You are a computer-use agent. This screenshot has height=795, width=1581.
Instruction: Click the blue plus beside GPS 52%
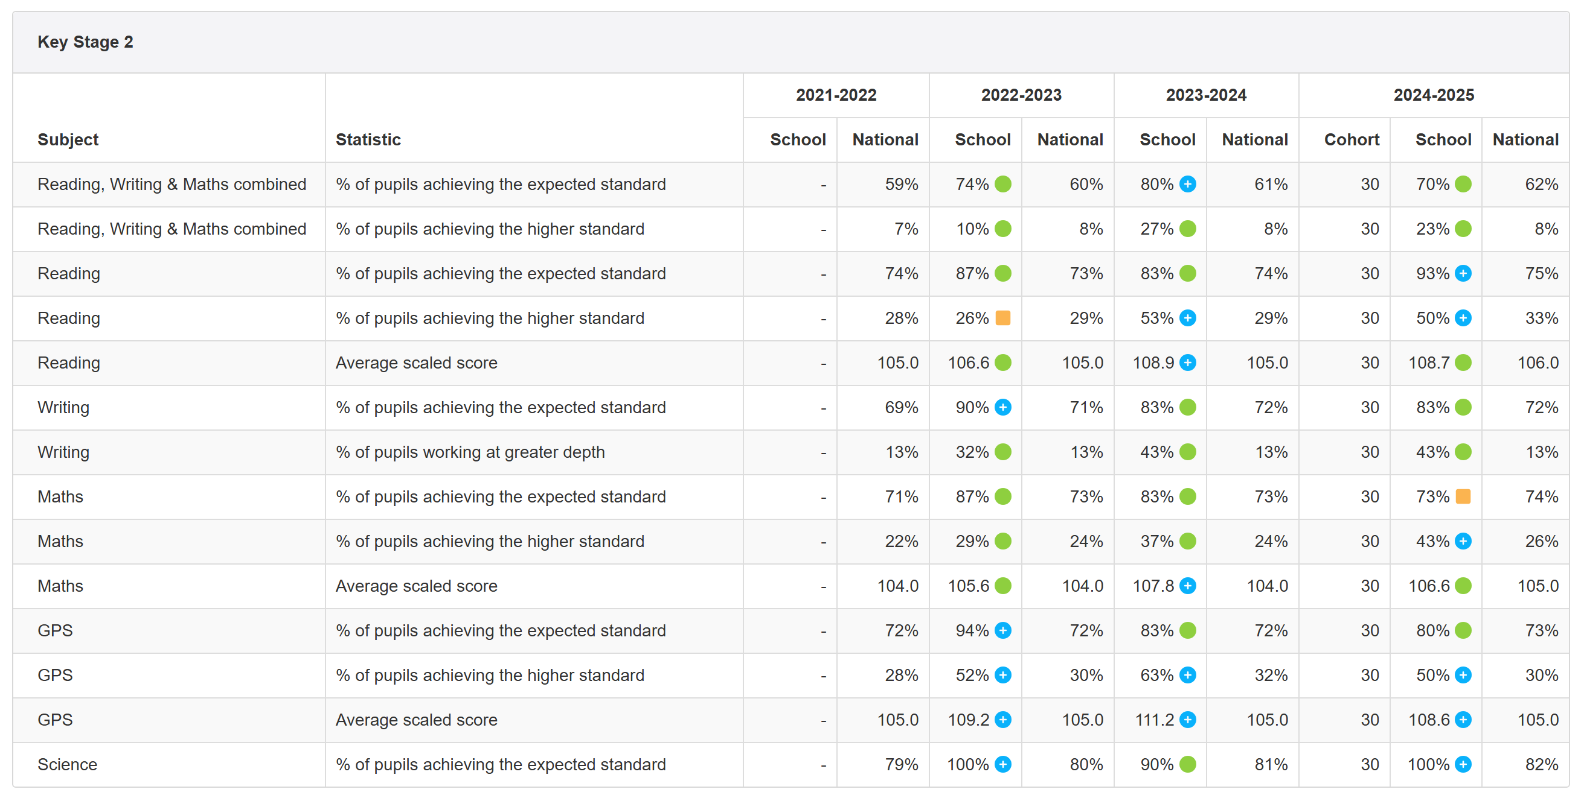pyautogui.click(x=1002, y=675)
